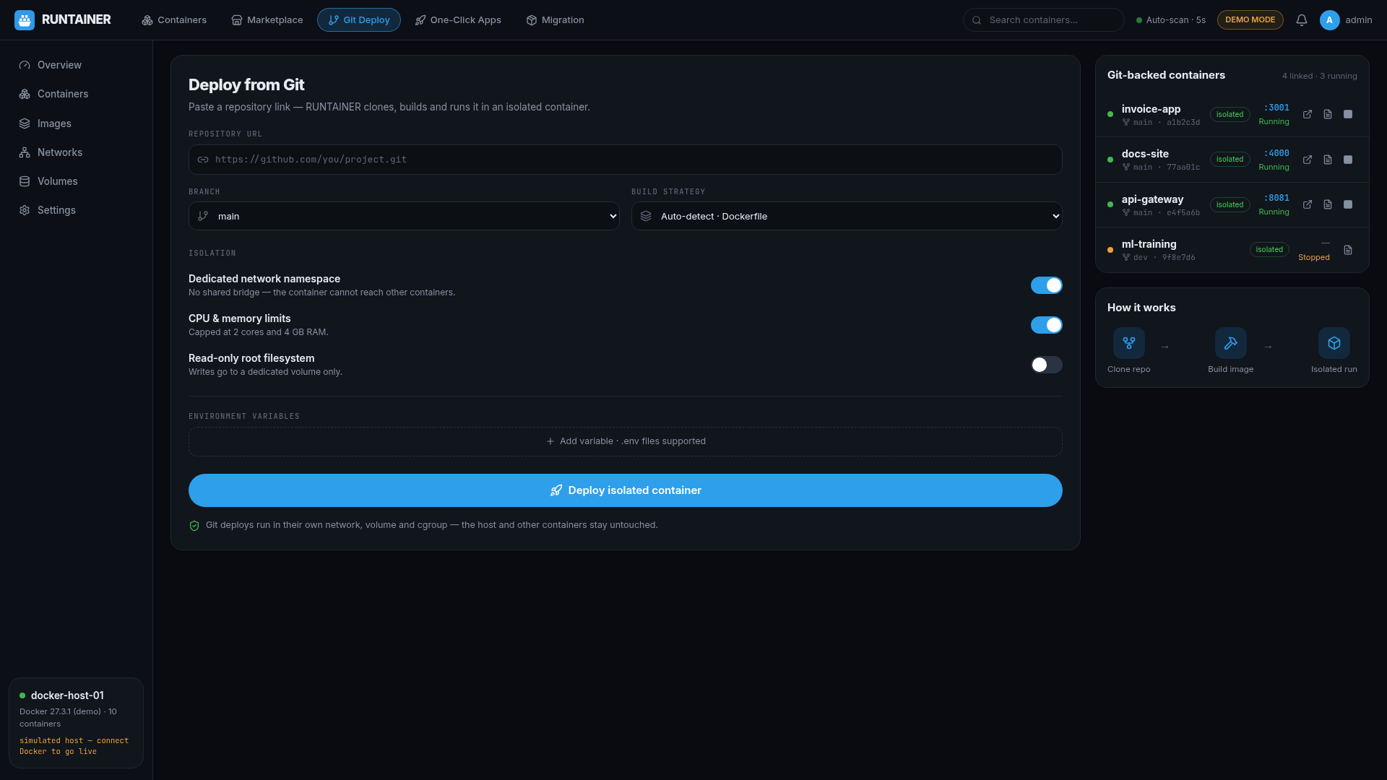Image resolution: width=1387 pixels, height=780 pixels.
Task: Select the Git Deploy tab
Action: (359, 20)
